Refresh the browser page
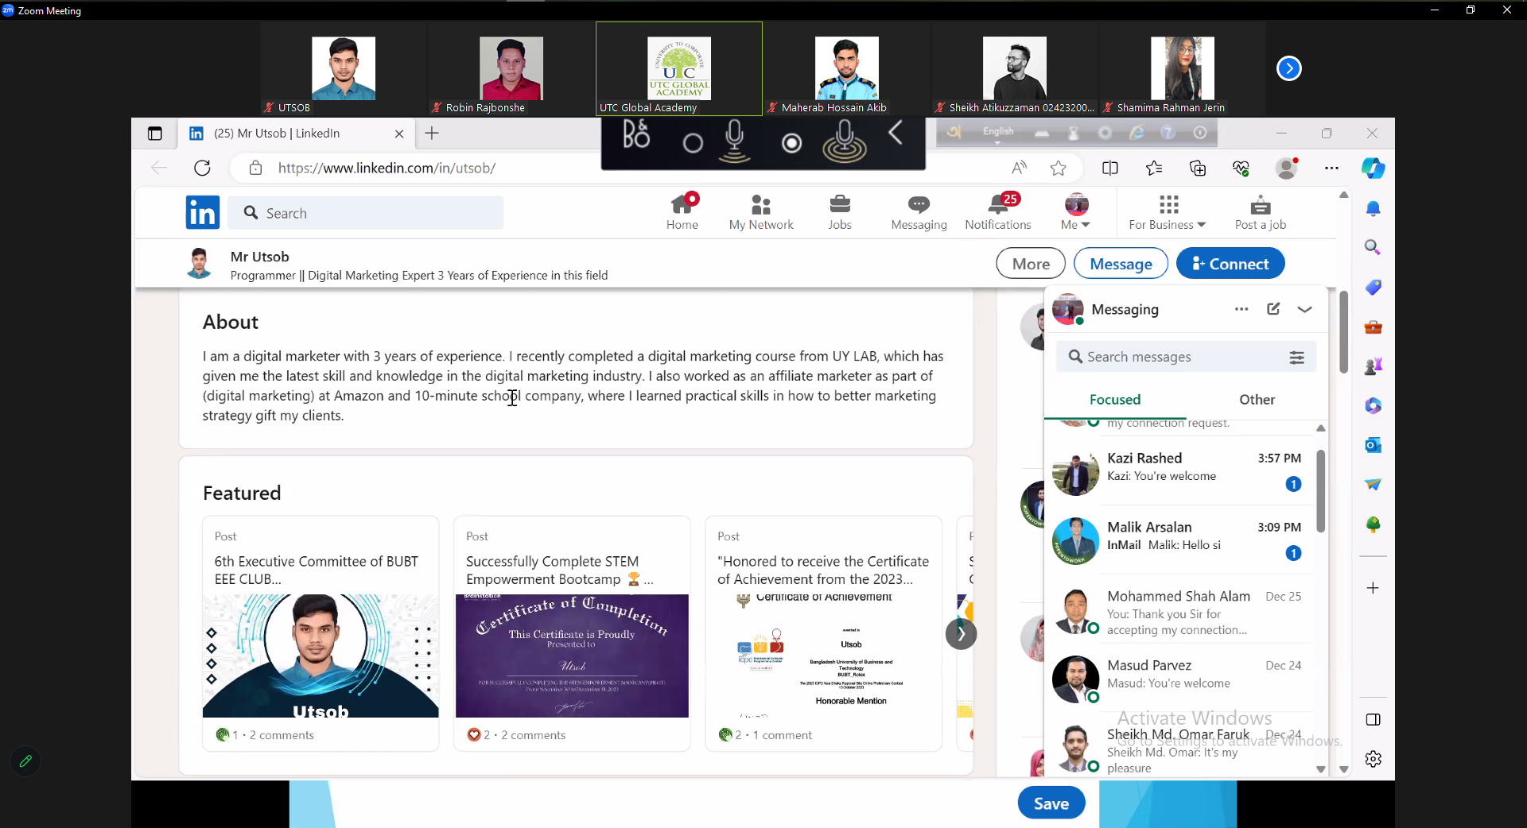This screenshot has width=1527, height=828. (x=202, y=168)
